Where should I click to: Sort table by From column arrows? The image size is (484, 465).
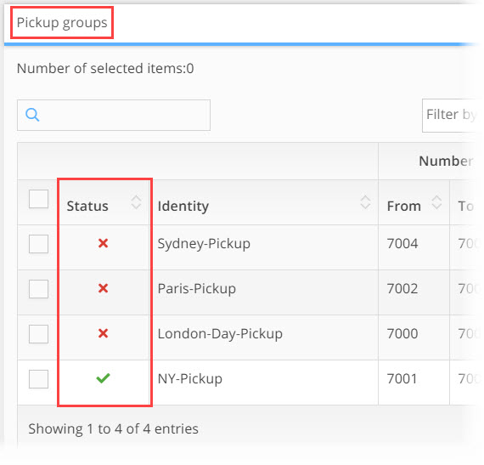pos(436,202)
